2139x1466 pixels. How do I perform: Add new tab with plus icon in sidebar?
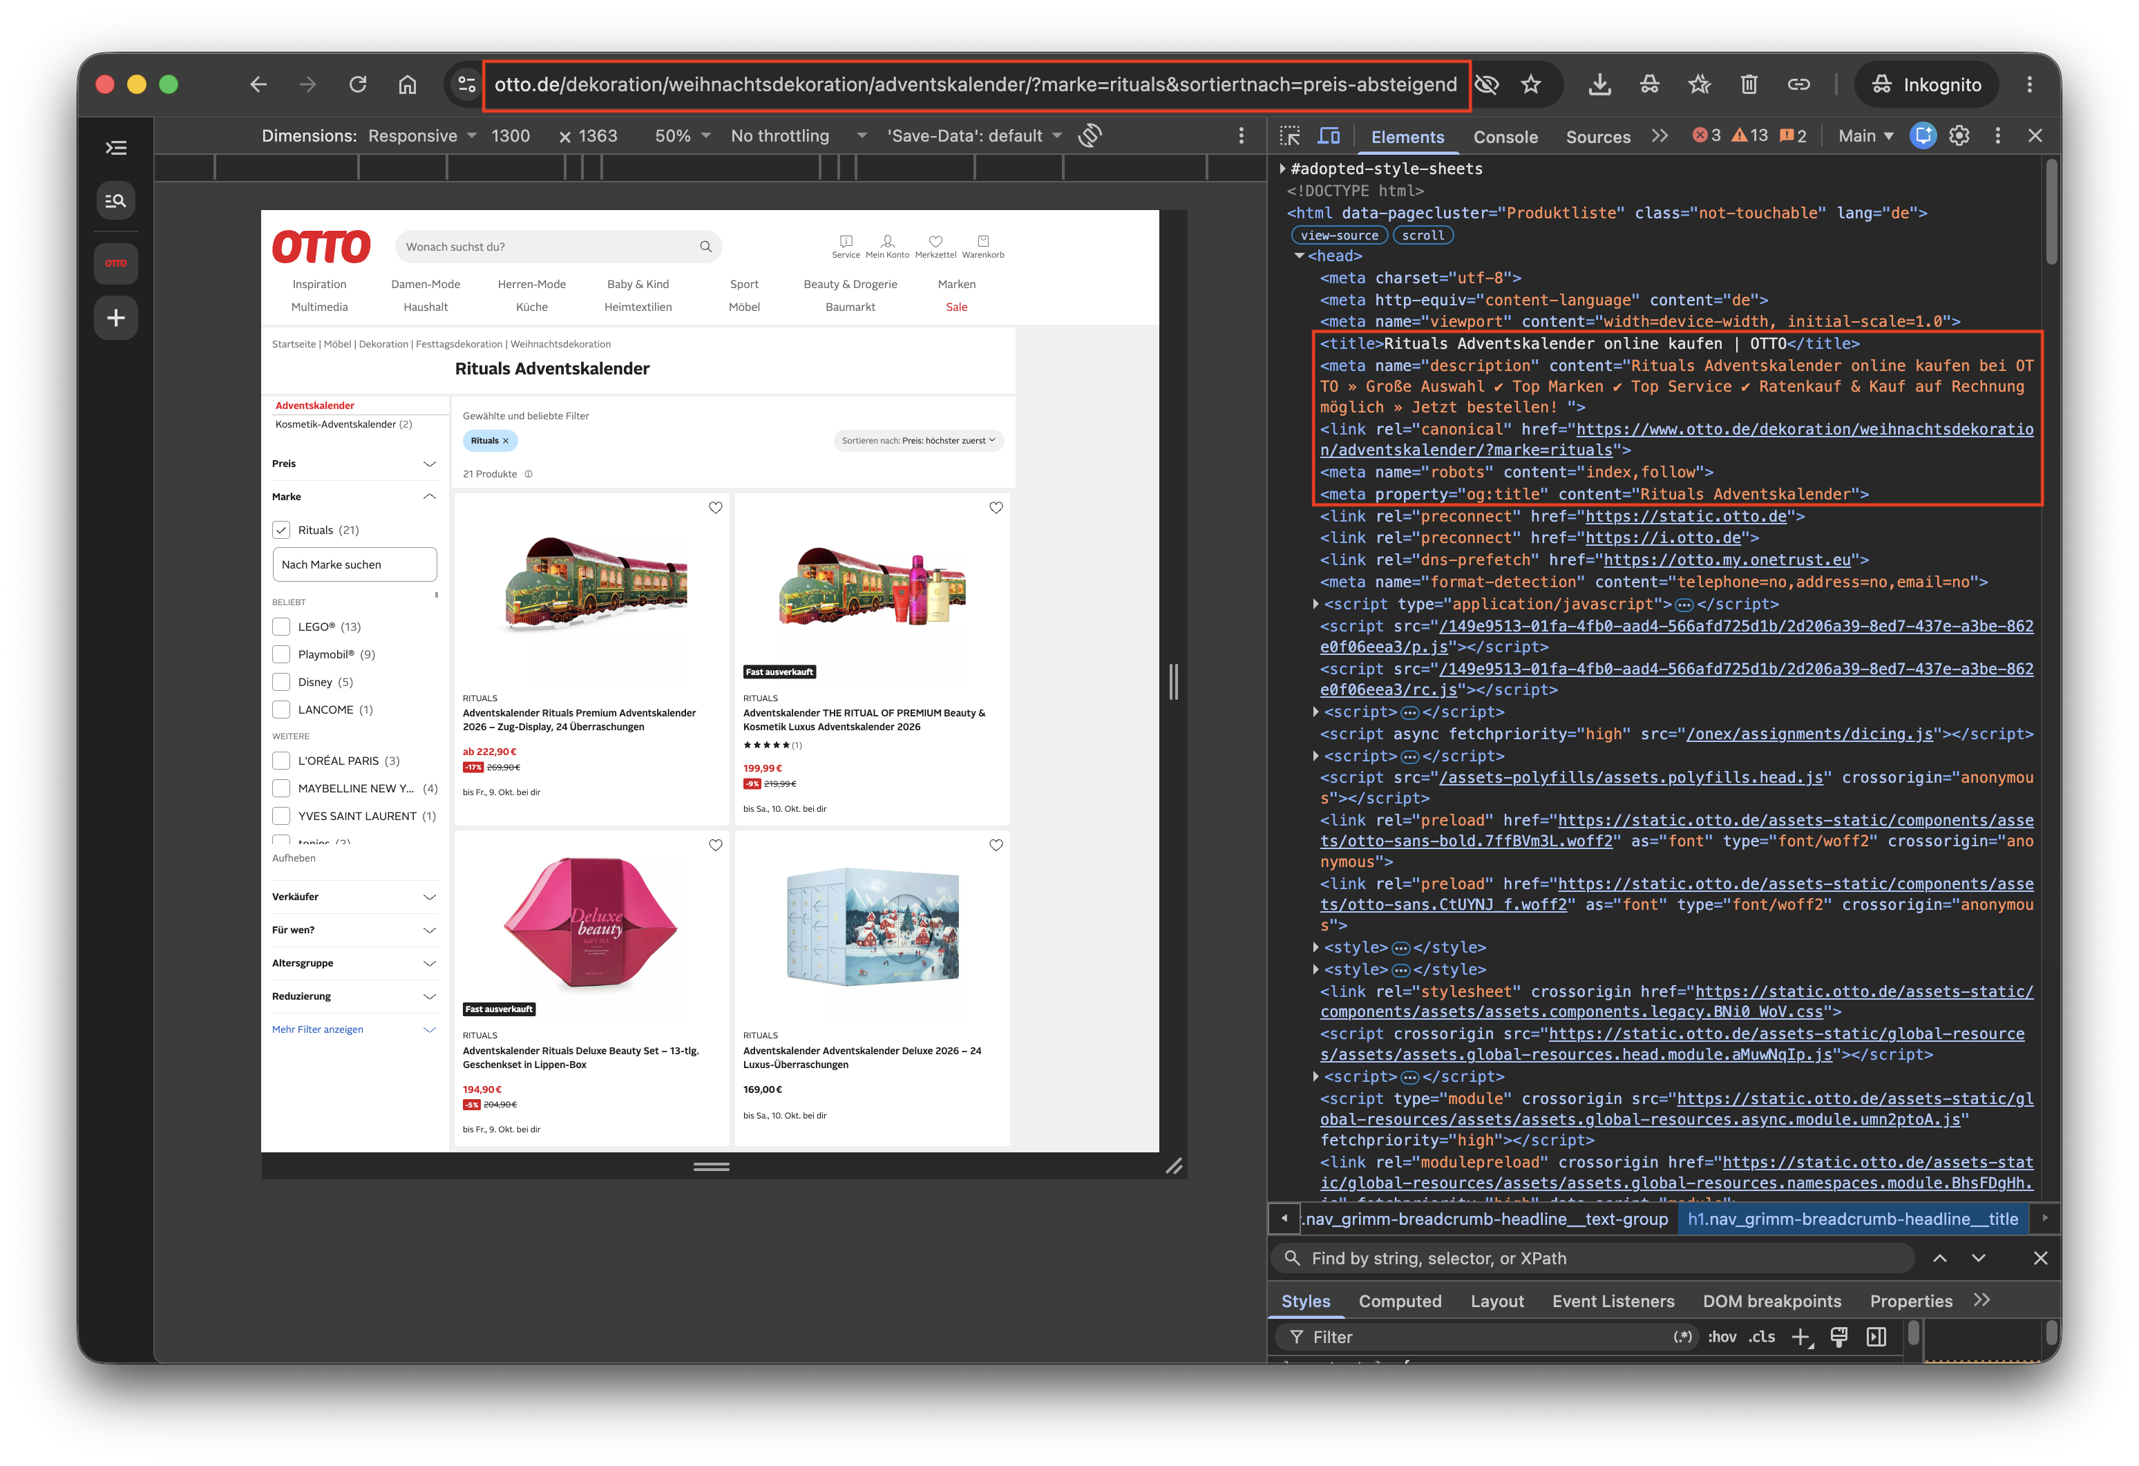point(116,318)
